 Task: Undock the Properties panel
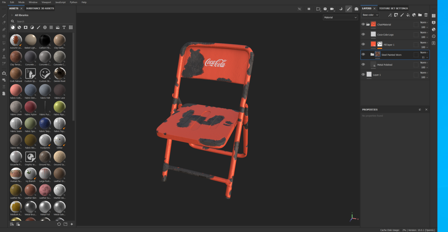(420, 110)
